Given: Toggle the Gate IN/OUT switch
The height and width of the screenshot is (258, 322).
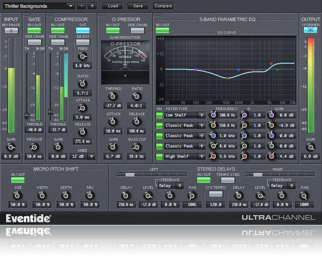Looking at the screenshot, I should click(x=34, y=31).
